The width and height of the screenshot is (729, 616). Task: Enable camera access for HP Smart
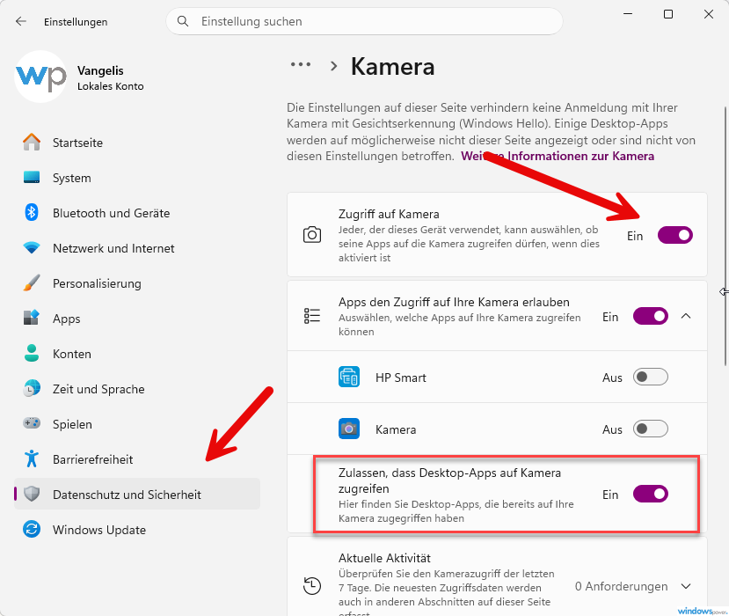[650, 377]
